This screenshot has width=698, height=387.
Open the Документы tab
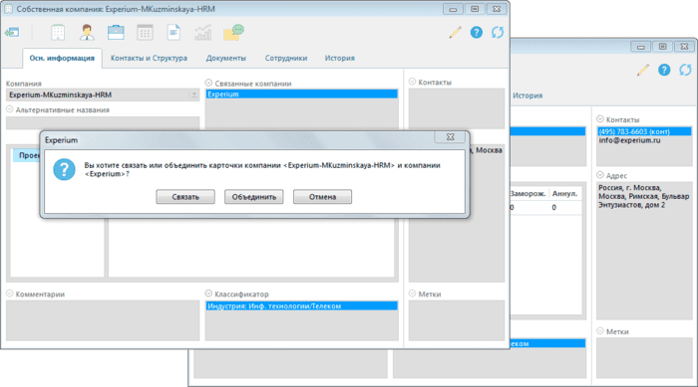pos(225,59)
